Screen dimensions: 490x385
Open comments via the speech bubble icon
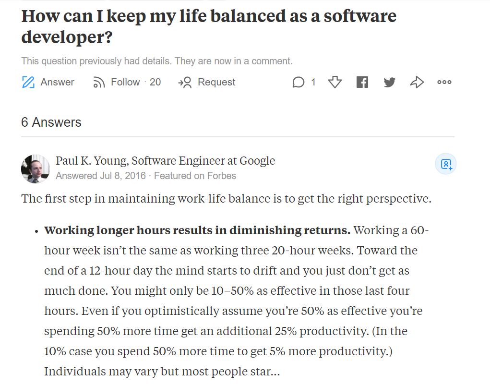pos(298,83)
